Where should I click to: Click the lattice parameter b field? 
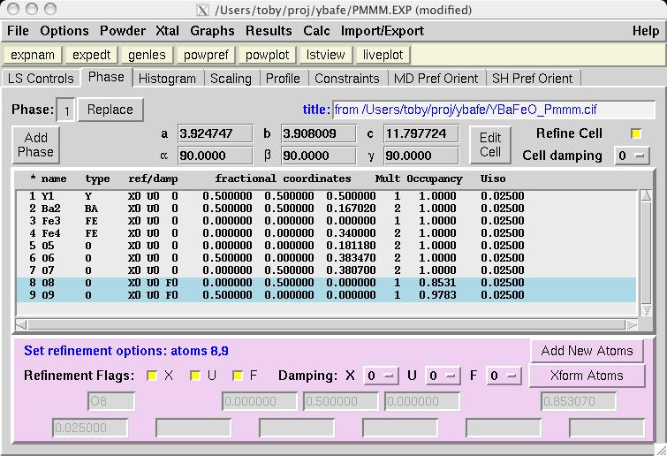coord(319,134)
